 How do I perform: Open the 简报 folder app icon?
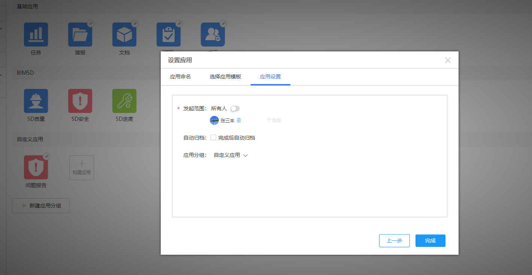(80, 35)
